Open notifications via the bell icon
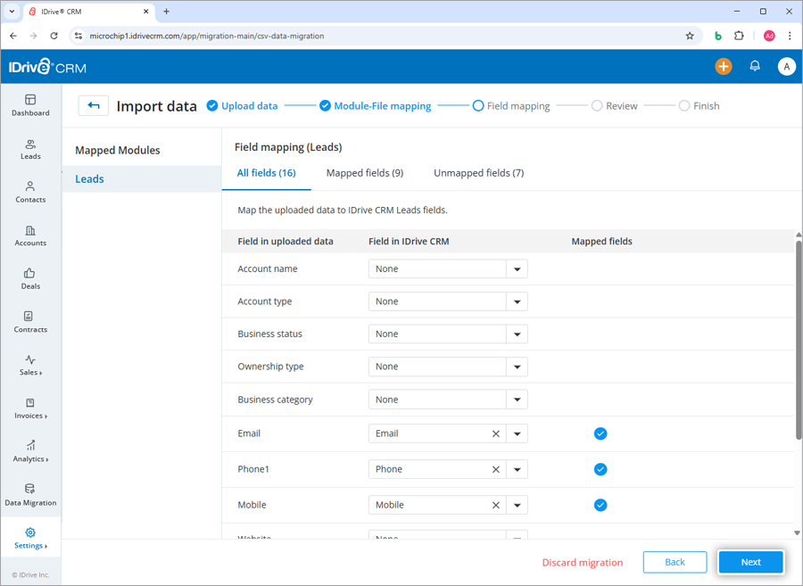The width and height of the screenshot is (803, 586). [753, 66]
